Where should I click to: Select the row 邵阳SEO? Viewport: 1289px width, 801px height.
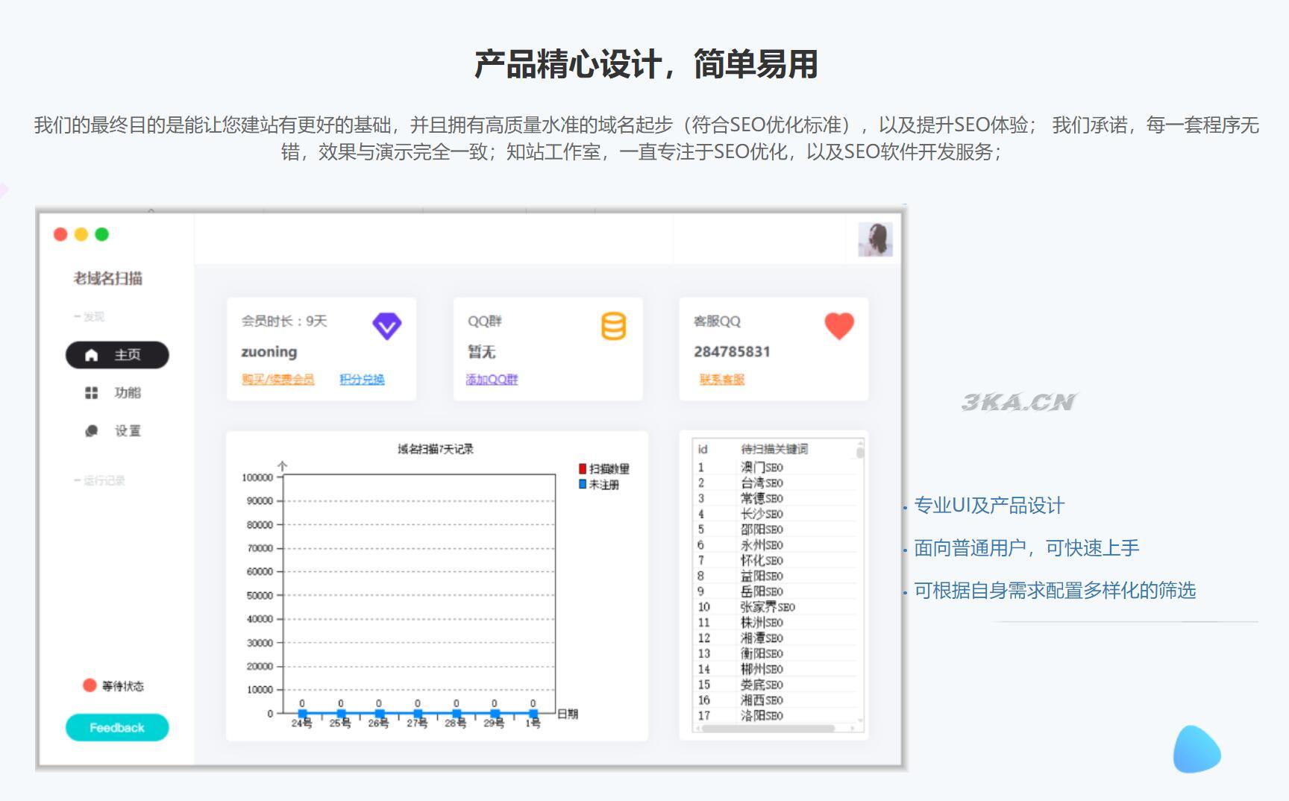pos(776,530)
